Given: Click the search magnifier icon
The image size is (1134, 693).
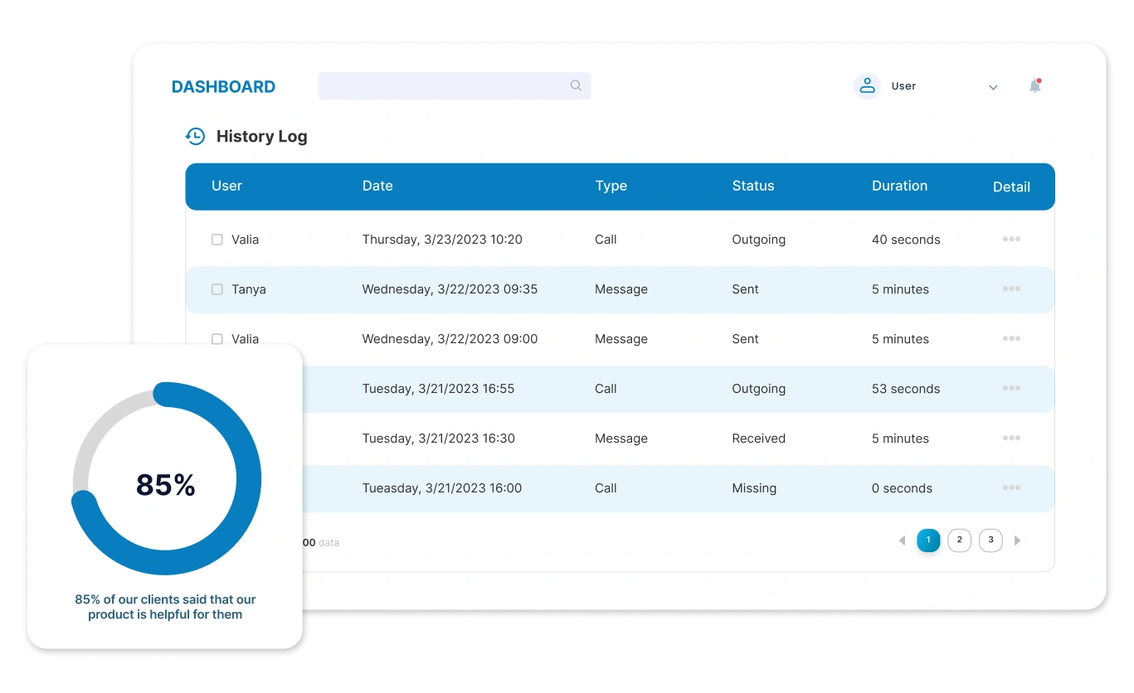Looking at the screenshot, I should 576,85.
